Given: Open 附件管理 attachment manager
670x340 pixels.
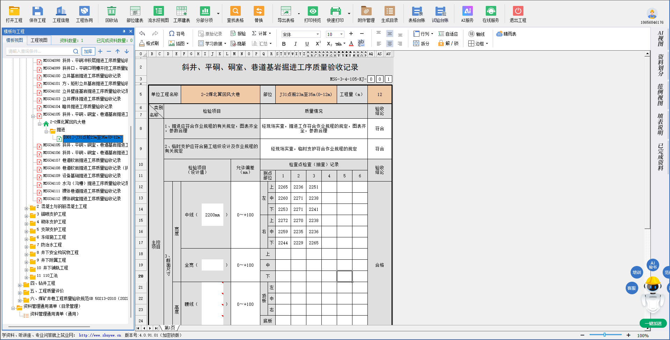Looking at the screenshot, I should 366,14.
